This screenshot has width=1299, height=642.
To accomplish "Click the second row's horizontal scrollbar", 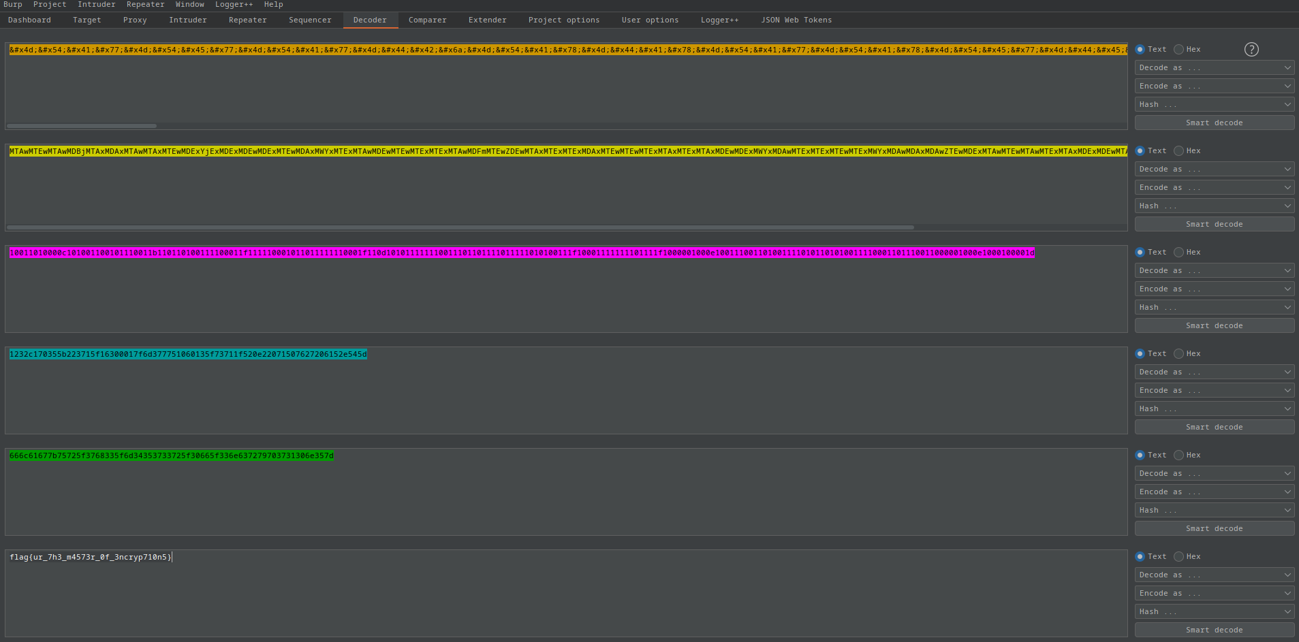I will pos(460,227).
